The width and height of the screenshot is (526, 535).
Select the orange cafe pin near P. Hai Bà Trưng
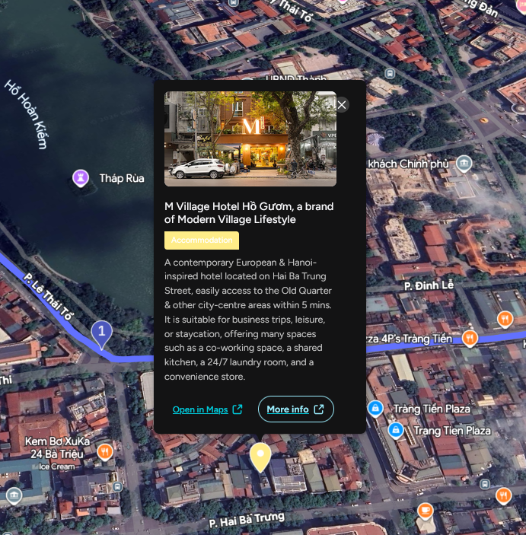[x=426, y=511]
